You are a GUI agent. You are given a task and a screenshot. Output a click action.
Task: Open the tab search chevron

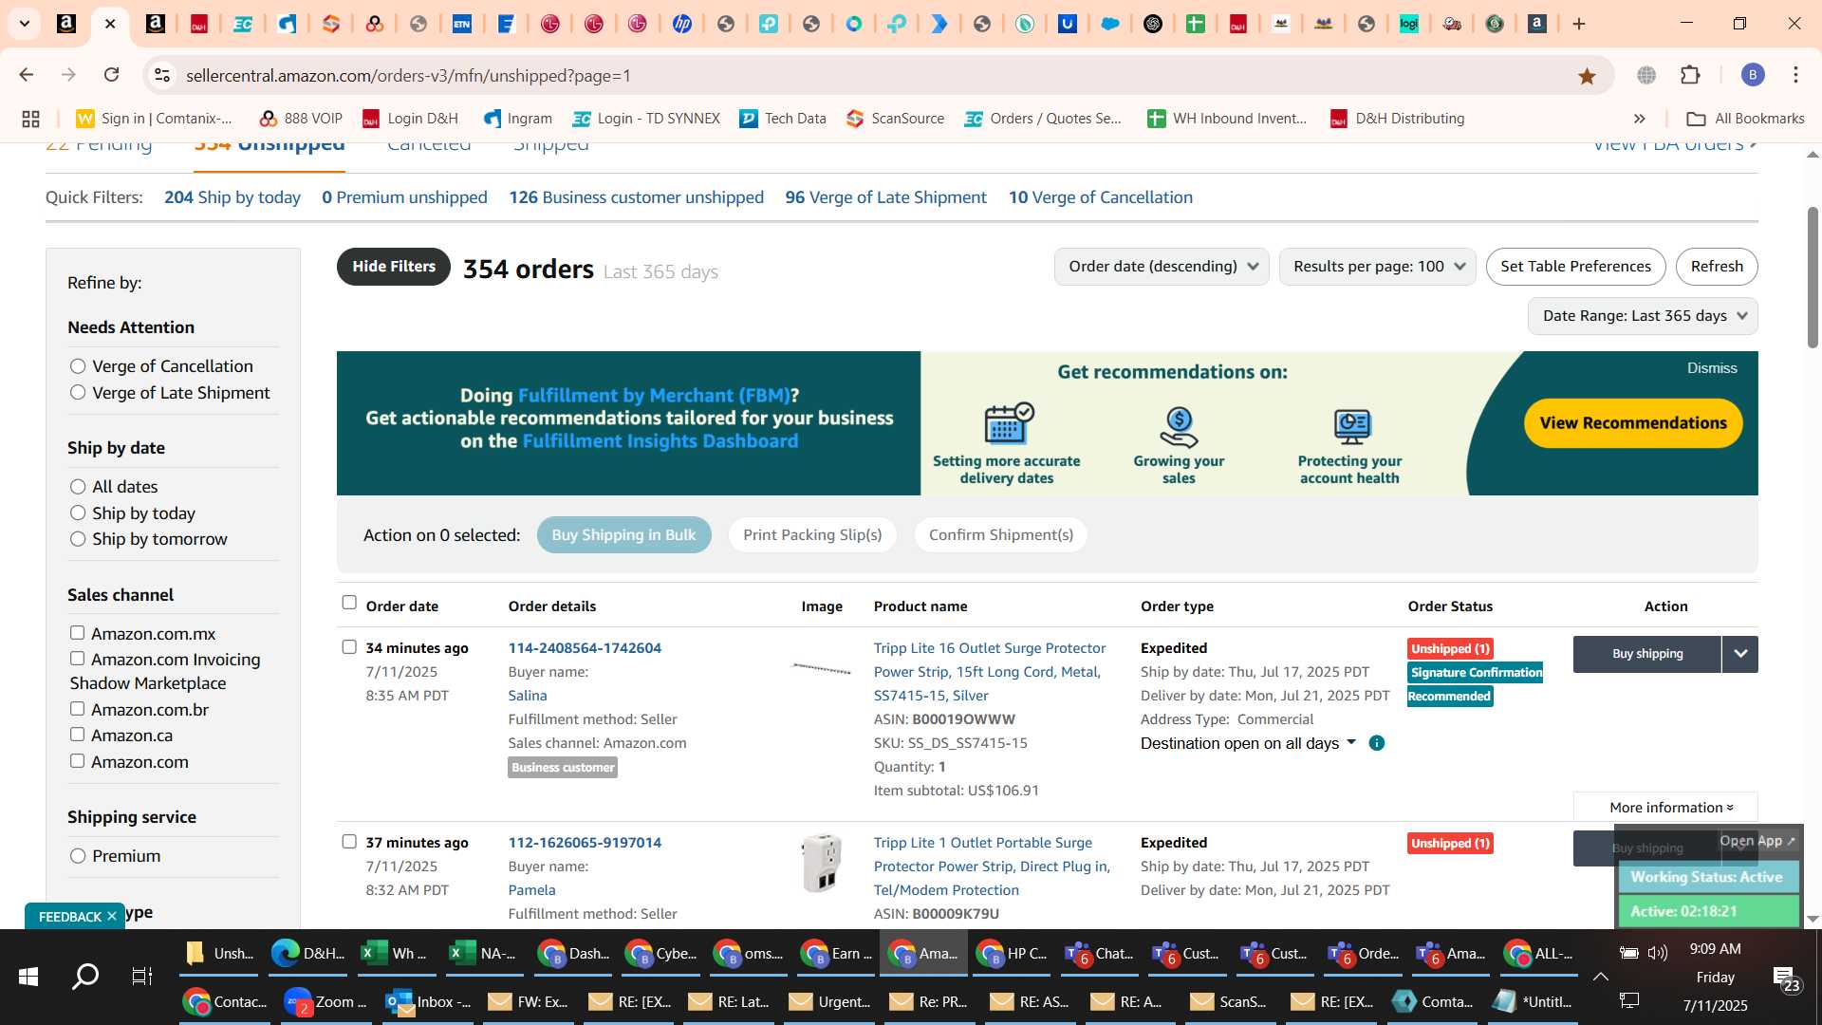click(x=25, y=24)
